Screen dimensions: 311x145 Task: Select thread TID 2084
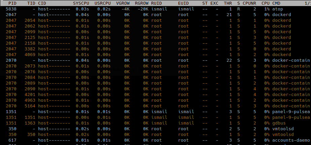pyautogui.click(x=30, y=78)
